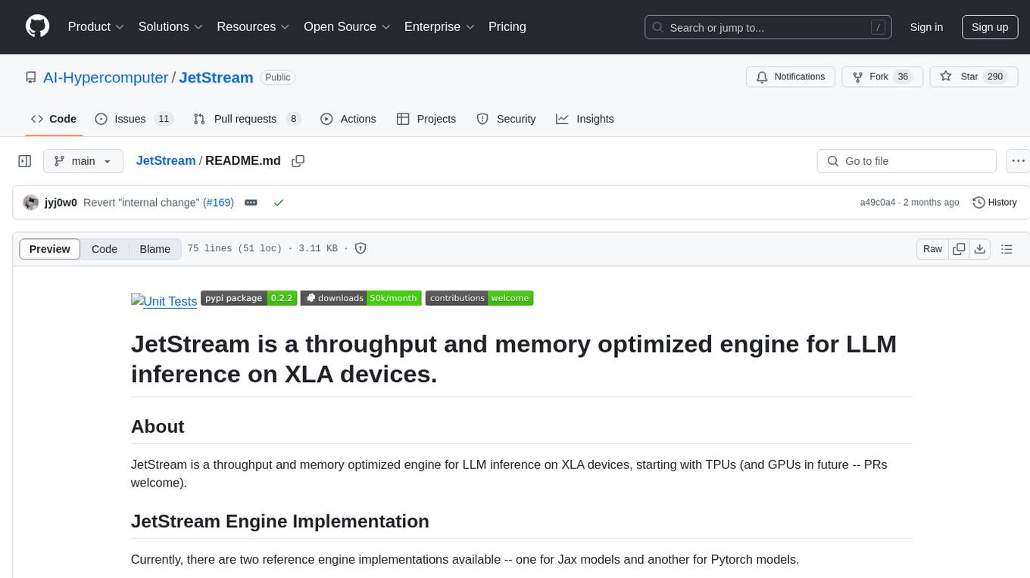
Task: Click the Pull requests count badge 8
Action: click(293, 119)
